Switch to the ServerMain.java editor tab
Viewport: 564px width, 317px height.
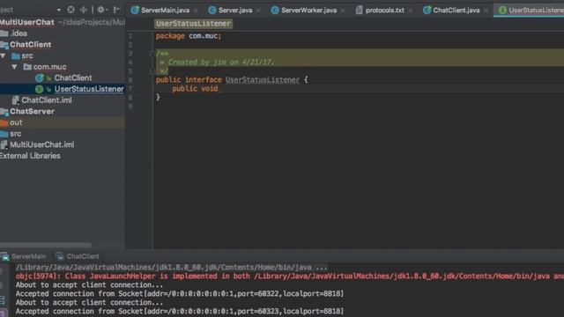[165, 11]
